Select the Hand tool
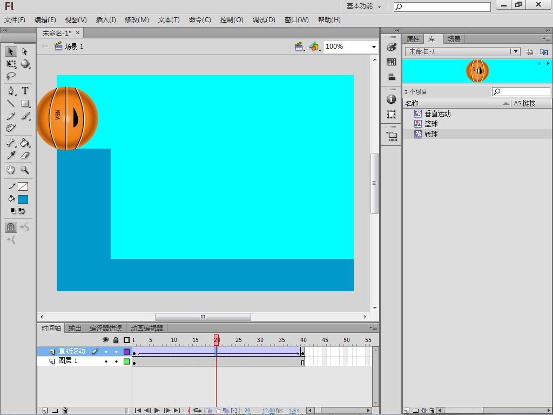Viewport: 553px width, 415px height. (x=11, y=170)
